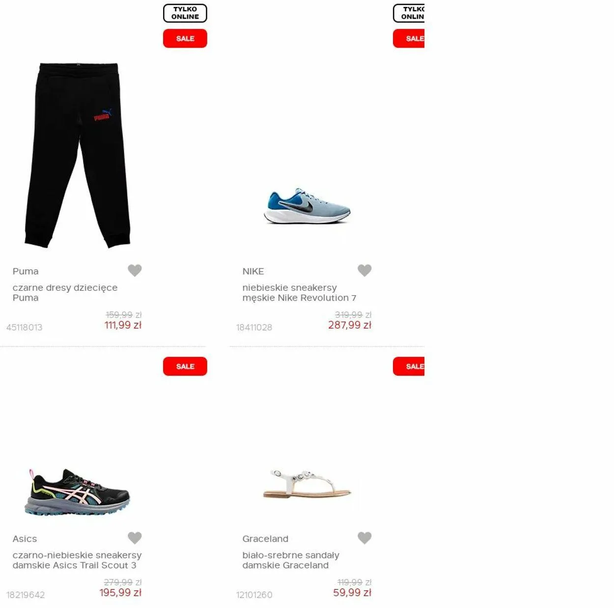The width and height of the screenshot is (614, 608).
Task: Click the SALE badge above Asics sneakers
Action: point(185,366)
